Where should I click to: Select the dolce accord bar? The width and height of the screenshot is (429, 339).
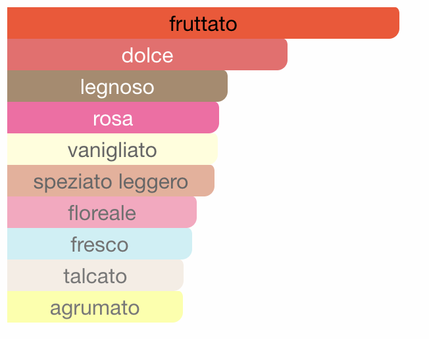tap(147, 55)
